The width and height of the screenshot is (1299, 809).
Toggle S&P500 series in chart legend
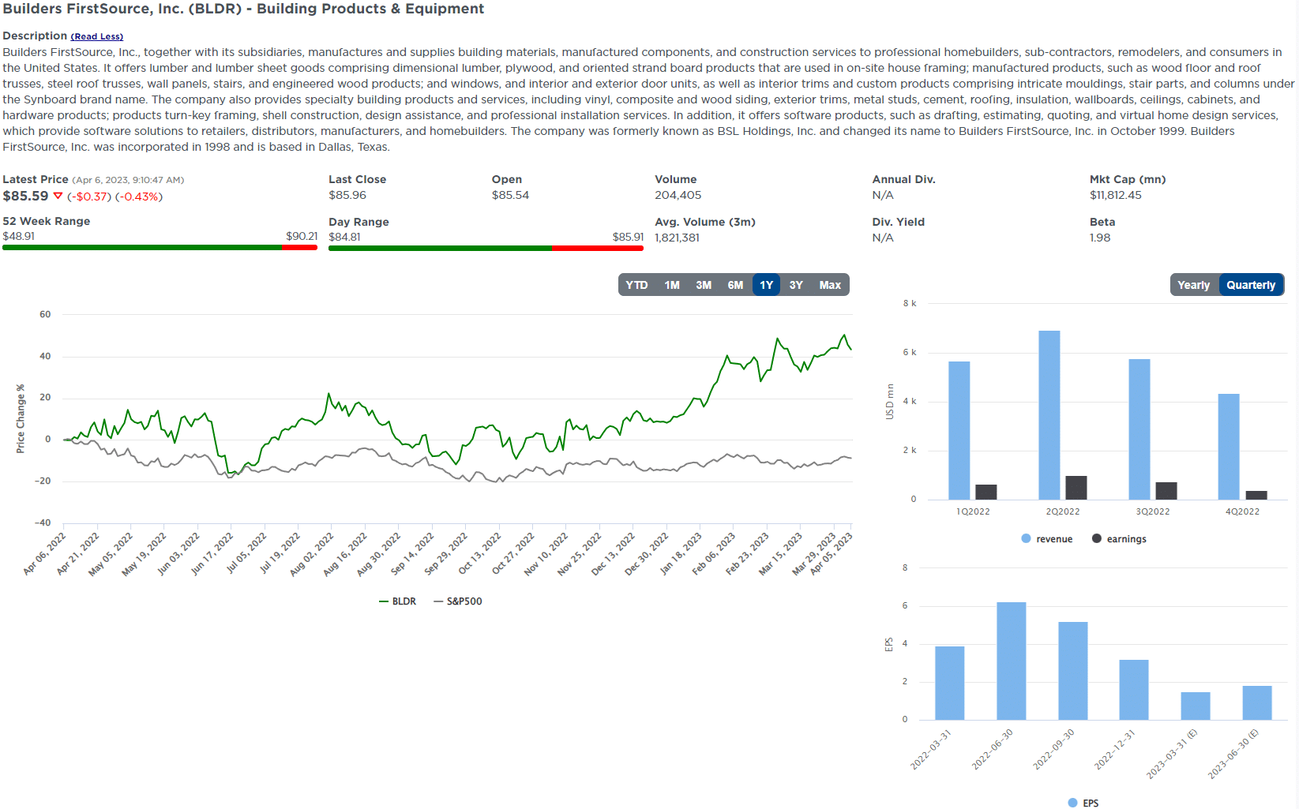[458, 601]
